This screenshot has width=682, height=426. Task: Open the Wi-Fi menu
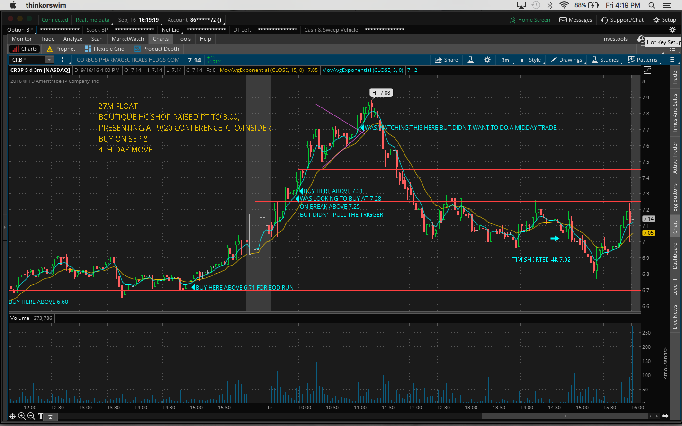564,5
